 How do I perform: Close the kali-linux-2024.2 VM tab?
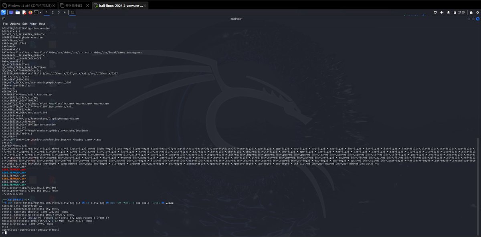145,6
